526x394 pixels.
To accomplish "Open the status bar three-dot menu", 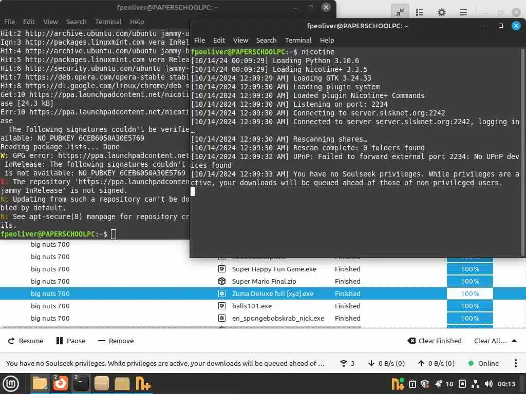I will [x=516, y=363].
